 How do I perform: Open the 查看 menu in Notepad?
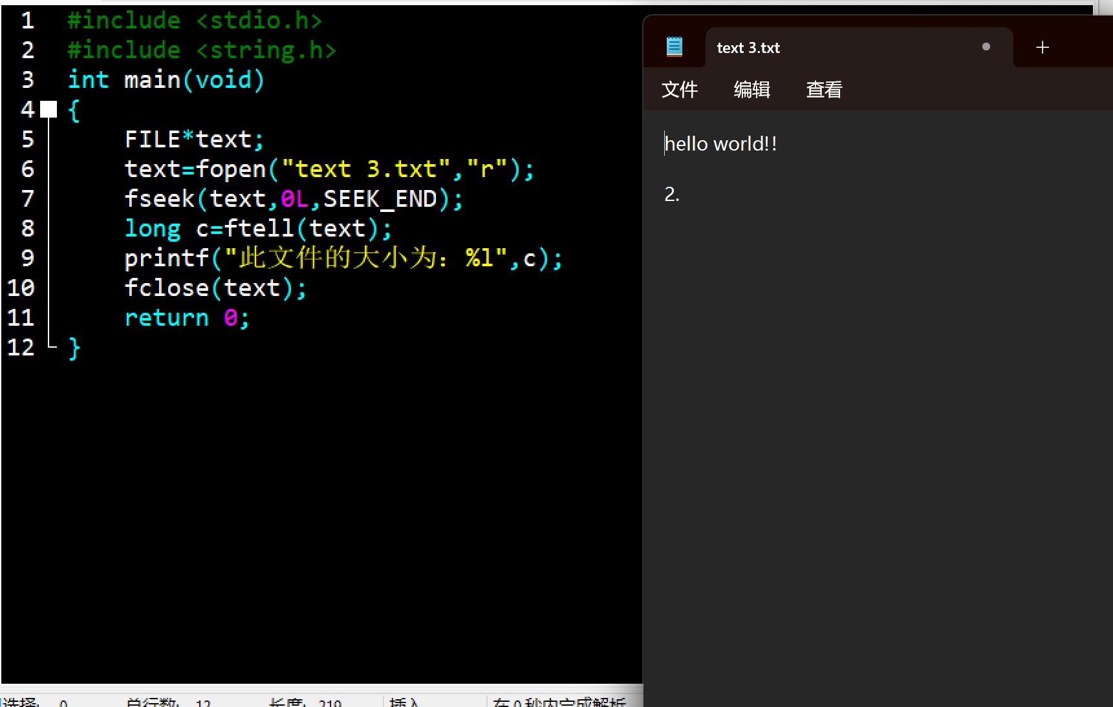click(825, 89)
